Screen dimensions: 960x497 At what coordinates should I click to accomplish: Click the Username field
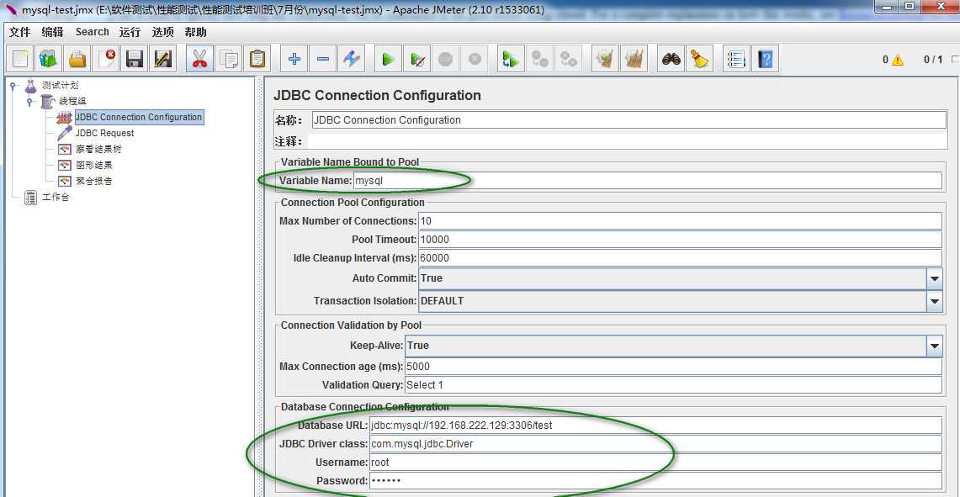pos(655,463)
